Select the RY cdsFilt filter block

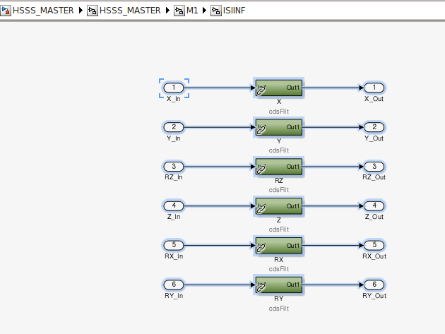click(279, 285)
